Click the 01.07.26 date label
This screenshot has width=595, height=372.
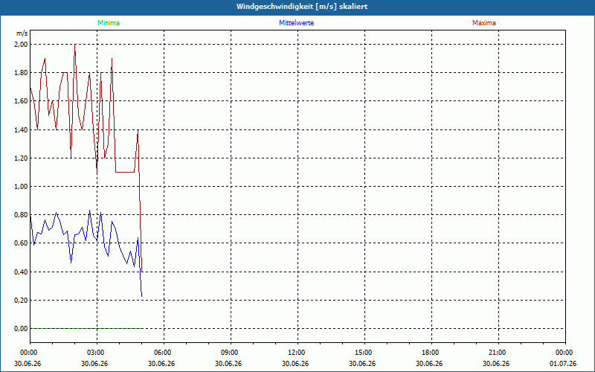click(563, 364)
